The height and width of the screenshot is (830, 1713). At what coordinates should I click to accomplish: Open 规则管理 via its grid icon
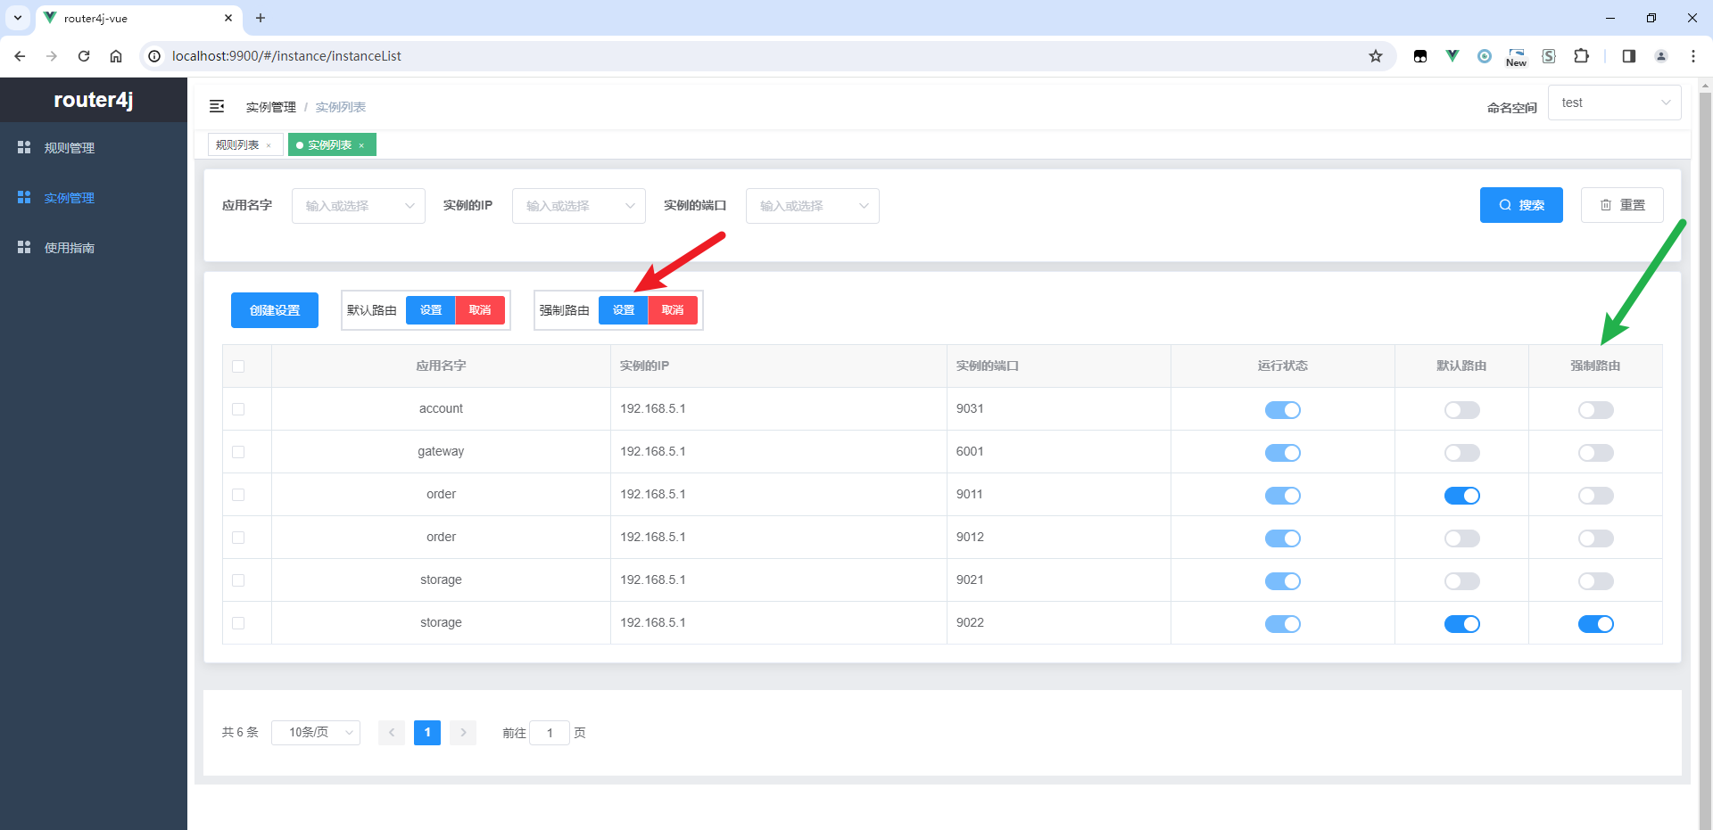24,147
